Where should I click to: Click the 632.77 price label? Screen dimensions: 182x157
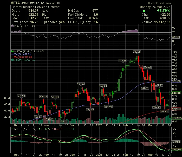(x=159, y=85)
